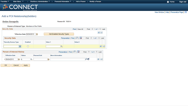Open calendar for history Effective Date
188x106 pixels.
19,59
